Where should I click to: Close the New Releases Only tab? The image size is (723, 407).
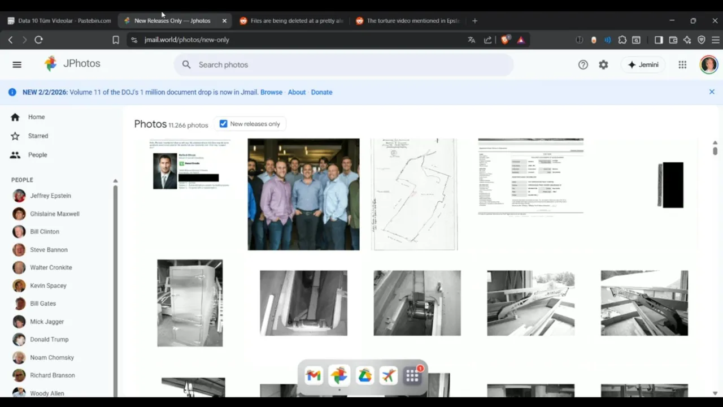224,20
